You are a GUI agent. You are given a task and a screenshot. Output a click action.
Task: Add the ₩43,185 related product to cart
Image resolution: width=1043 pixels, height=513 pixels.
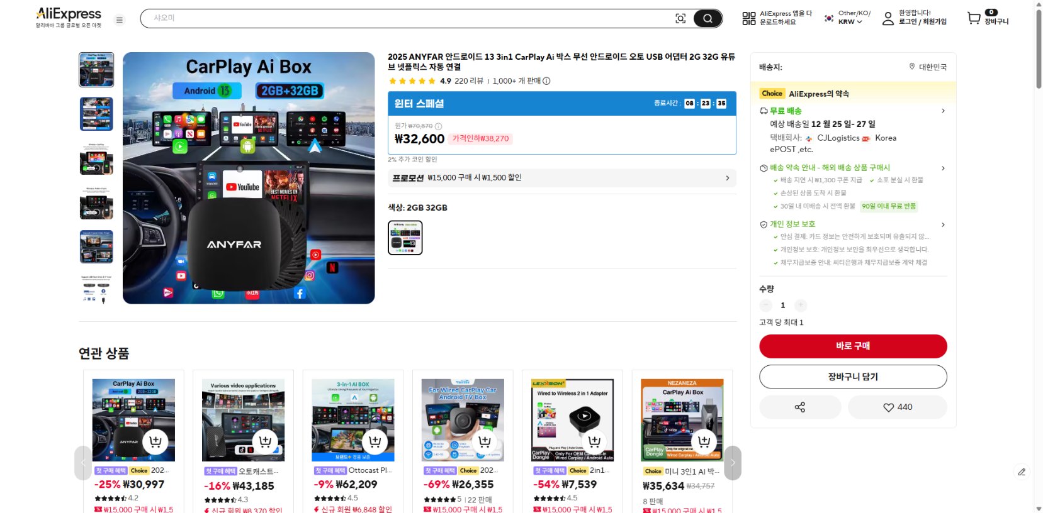click(x=265, y=442)
